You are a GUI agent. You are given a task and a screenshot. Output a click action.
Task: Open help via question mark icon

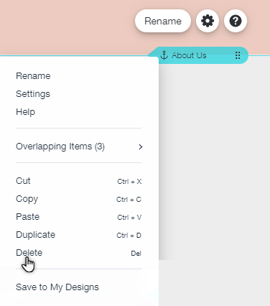pos(236,21)
